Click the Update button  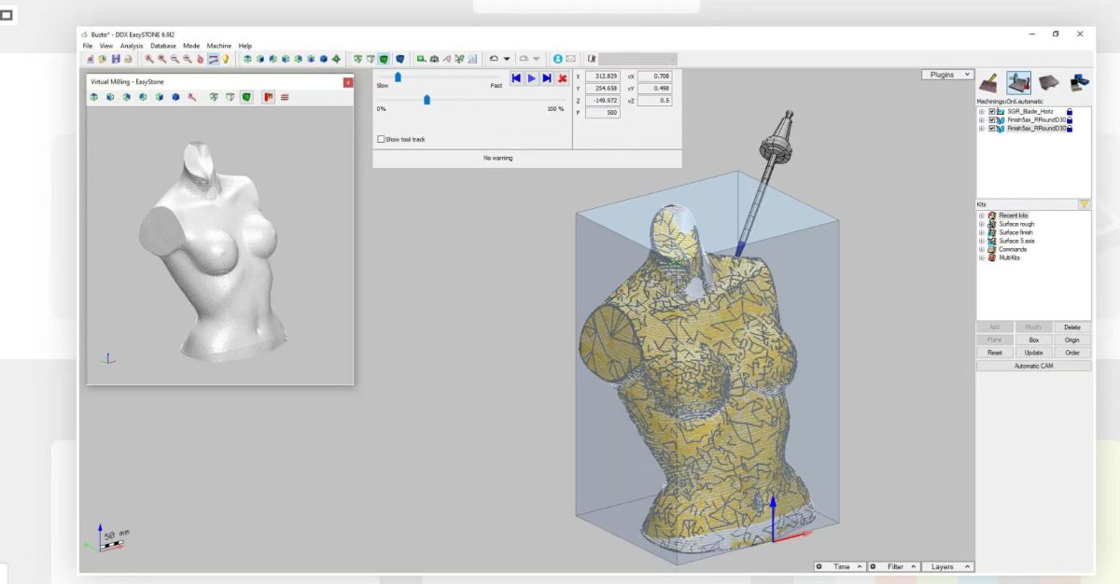point(1033,353)
